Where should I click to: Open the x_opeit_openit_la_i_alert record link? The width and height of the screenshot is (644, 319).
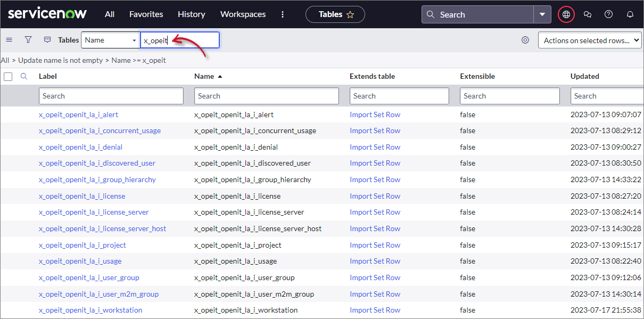click(78, 114)
